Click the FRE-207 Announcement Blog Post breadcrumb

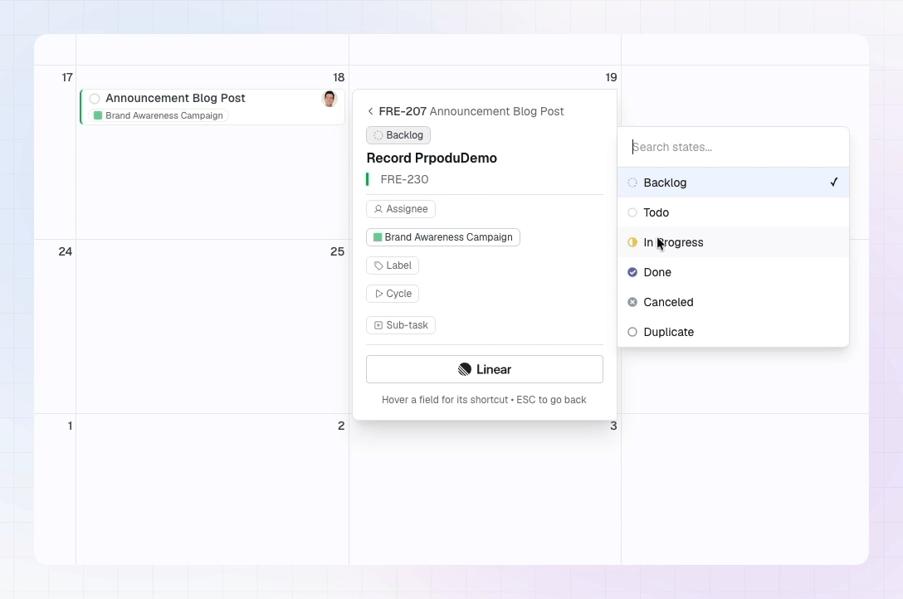(x=471, y=112)
